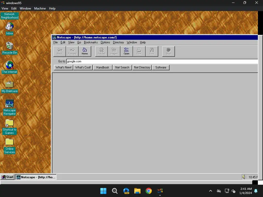Click the Net Directory button
The image size is (263, 197).
pos(142,67)
